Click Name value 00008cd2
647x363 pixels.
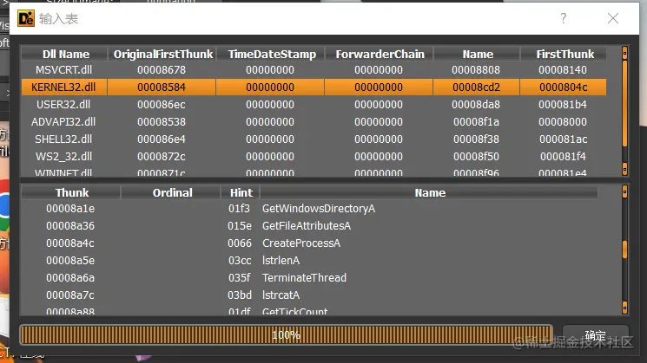point(476,88)
